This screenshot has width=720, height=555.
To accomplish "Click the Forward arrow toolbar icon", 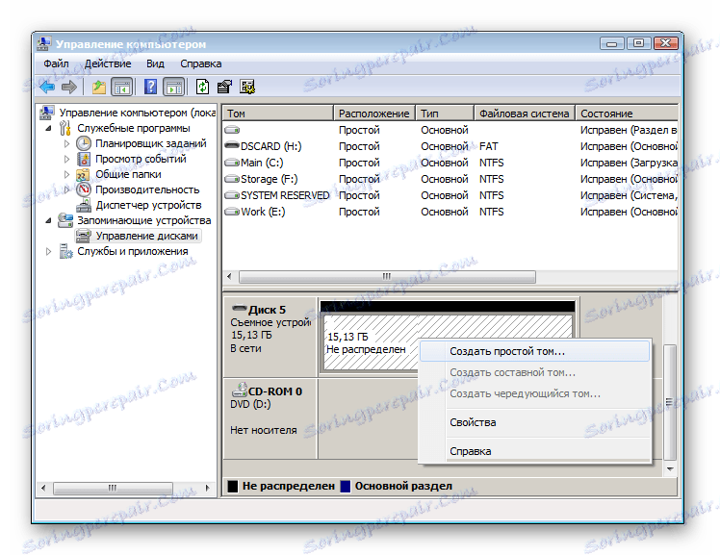I will pos(69,87).
